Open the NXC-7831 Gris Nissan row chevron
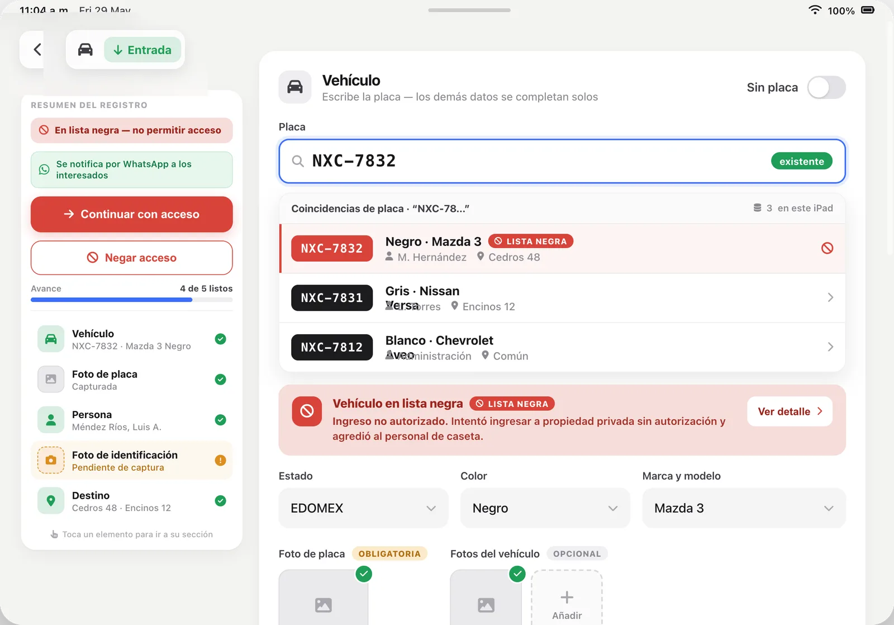The height and width of the screenshot is (625, 894). pos(830,297)
